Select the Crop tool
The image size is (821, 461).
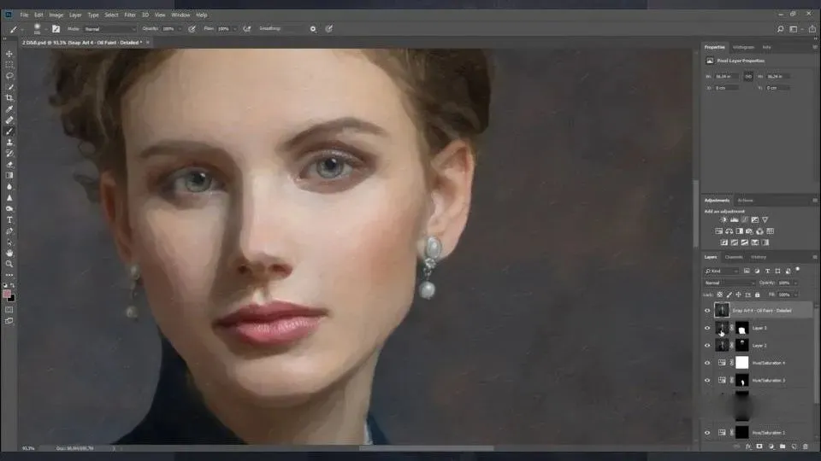tap(9, 98)
